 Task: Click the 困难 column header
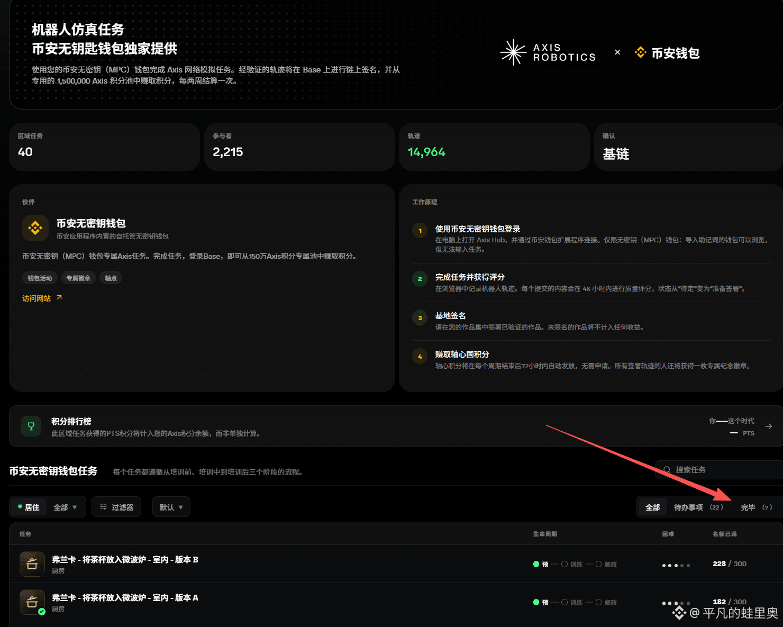pos(668,534)
